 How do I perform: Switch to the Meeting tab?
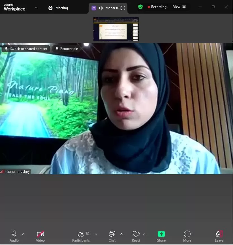point(58,8)
